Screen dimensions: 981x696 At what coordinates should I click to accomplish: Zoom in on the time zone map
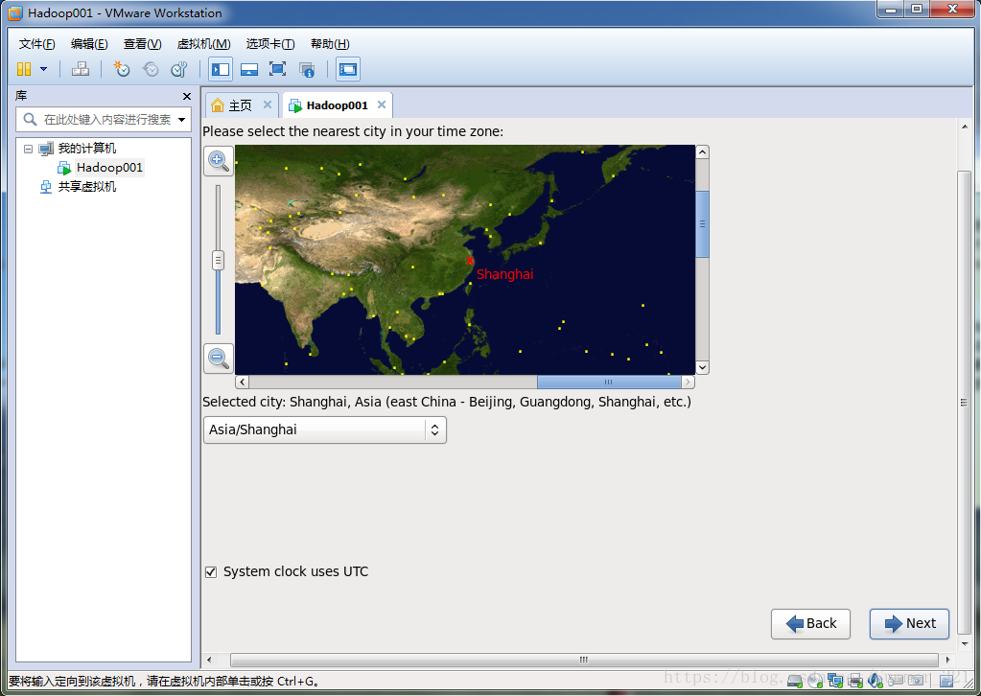pyautogui.click(x=219, y=161)
